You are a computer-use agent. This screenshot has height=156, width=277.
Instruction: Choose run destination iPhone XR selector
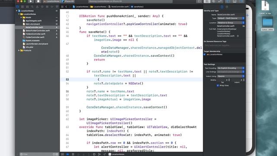click(x=68, y=1)
